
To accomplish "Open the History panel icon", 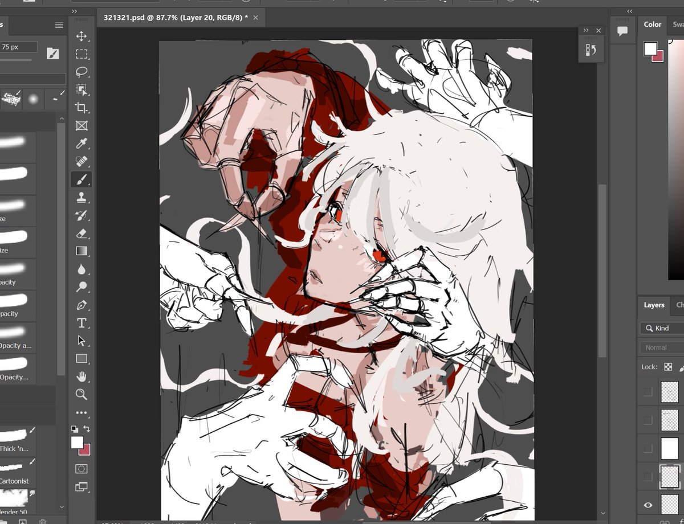I will (591, 51).
